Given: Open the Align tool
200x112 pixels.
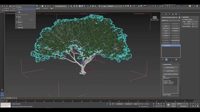Looking at the screenshot, I should [72, 6].
